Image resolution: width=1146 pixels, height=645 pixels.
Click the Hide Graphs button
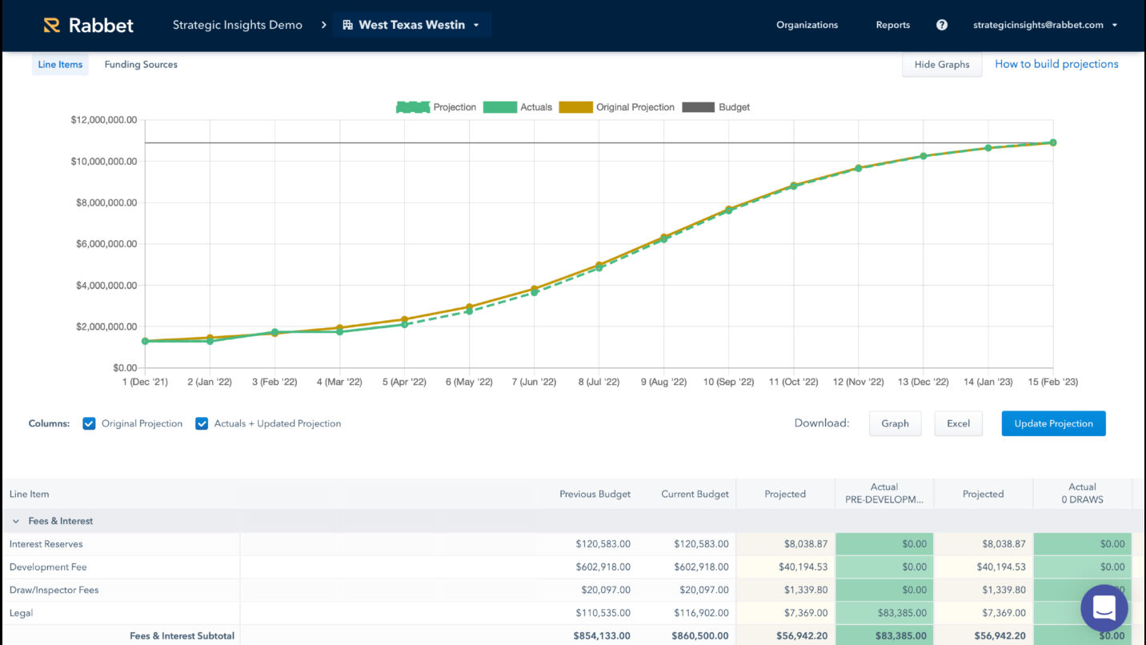942,64
